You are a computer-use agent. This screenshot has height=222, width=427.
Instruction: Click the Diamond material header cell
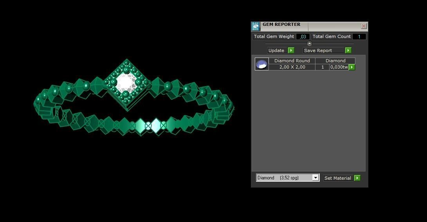click(335, 61)
